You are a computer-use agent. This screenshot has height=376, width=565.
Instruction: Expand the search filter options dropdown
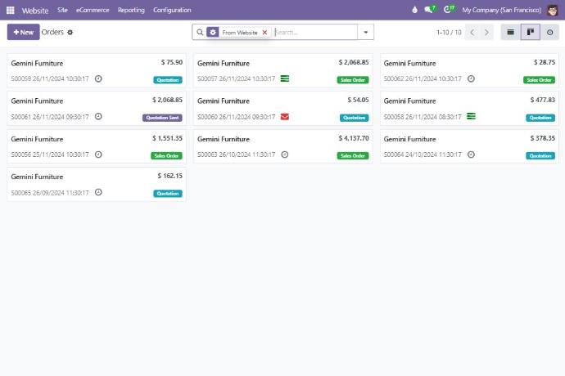tap(366, 33)
